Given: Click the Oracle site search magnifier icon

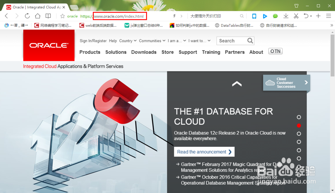Looking at the screenshot, I should pyautogui.click(x=250, y=40).
